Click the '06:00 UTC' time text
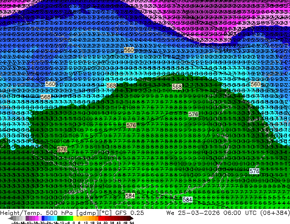290x224 pixels. click(239, 213)
